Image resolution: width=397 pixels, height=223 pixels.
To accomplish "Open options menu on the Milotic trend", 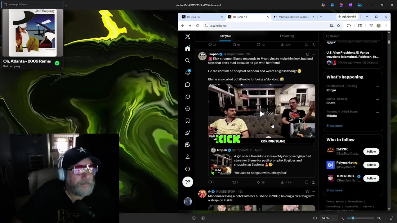I will (x=377, y=112).
